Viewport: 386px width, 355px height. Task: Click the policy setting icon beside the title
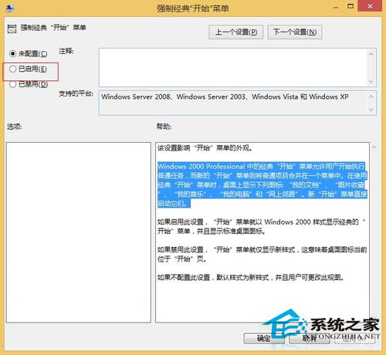point(12,29)
